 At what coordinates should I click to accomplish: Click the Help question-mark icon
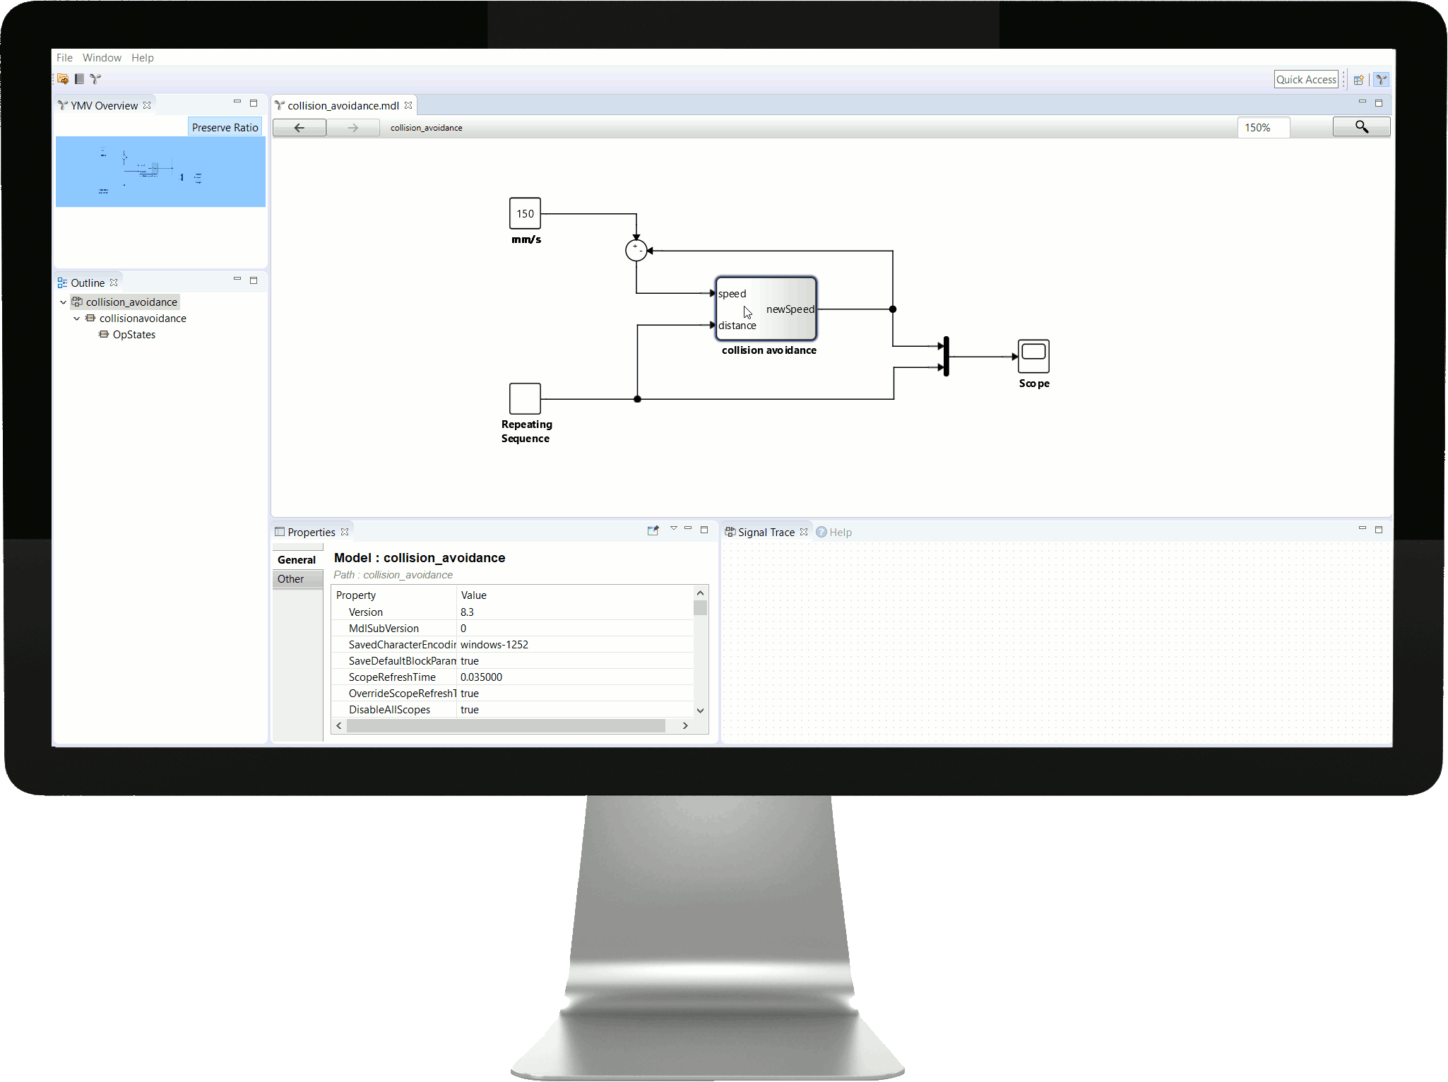coord(820,532)
